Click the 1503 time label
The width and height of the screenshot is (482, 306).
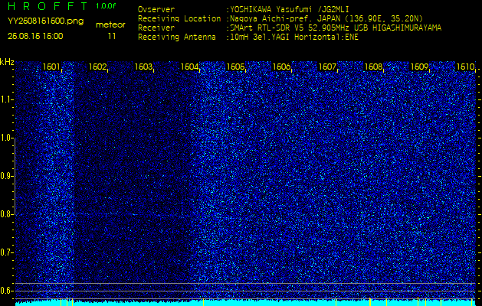(143, 67)
